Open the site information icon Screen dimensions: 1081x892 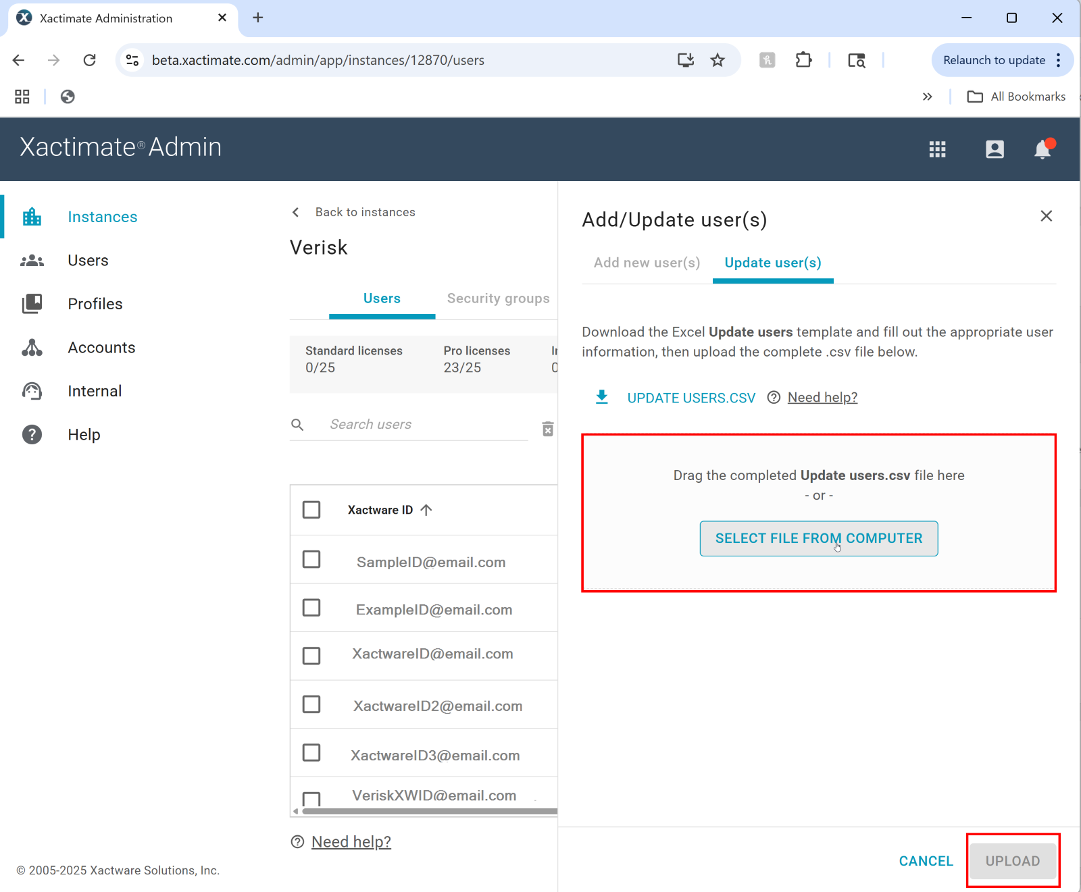(x=132, y=60)
